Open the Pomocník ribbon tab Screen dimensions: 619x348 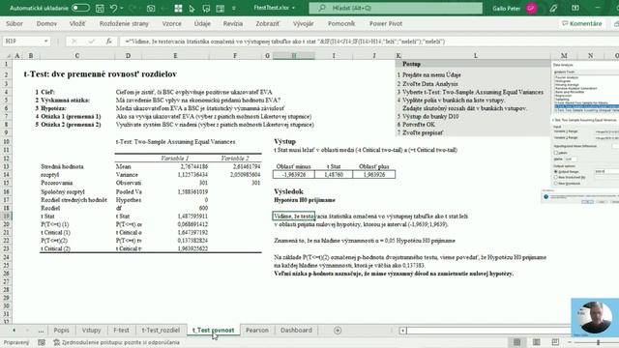pos(341,23)
